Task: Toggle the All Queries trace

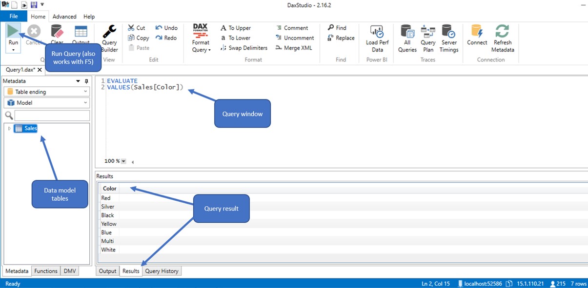Action: (407, 38)
